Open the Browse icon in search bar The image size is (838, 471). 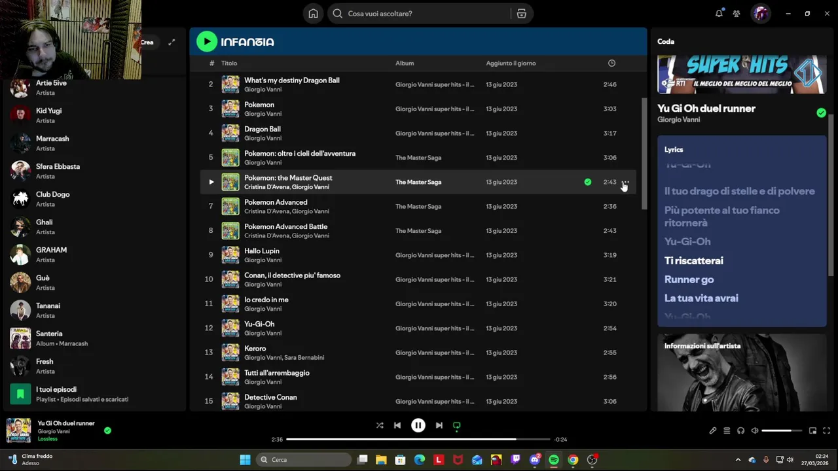click(522, 14)
